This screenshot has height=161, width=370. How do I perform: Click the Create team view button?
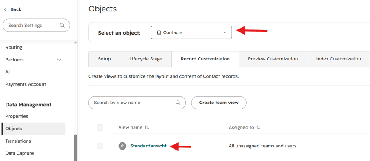pos(219,103)
